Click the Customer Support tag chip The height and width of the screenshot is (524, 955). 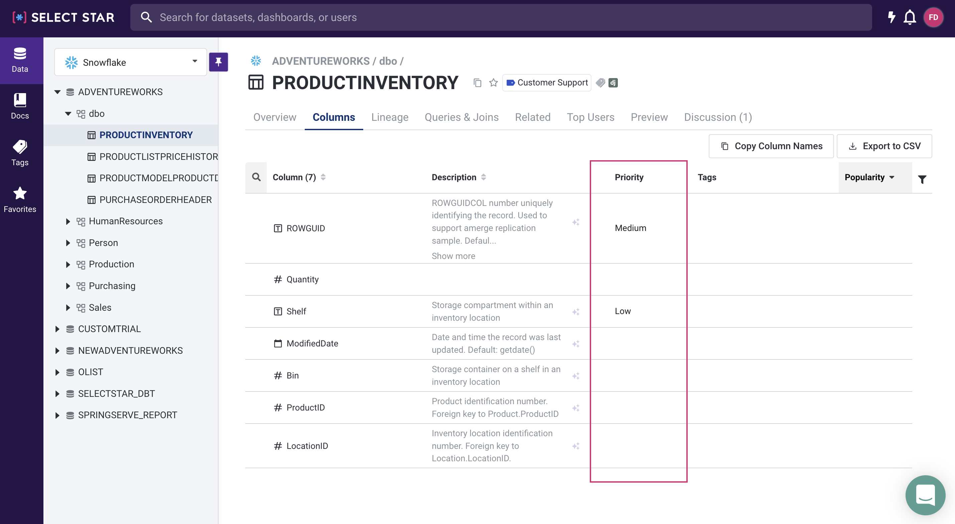point(547,82)
